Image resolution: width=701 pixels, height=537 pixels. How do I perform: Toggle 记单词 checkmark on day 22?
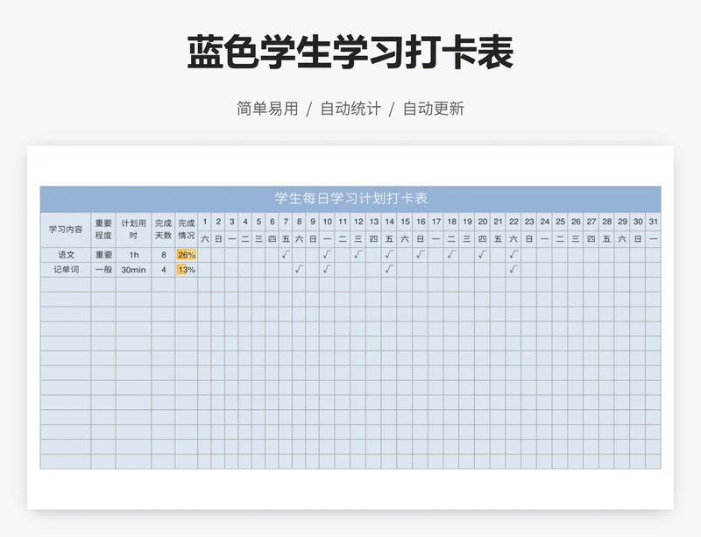tap(513, 270)
